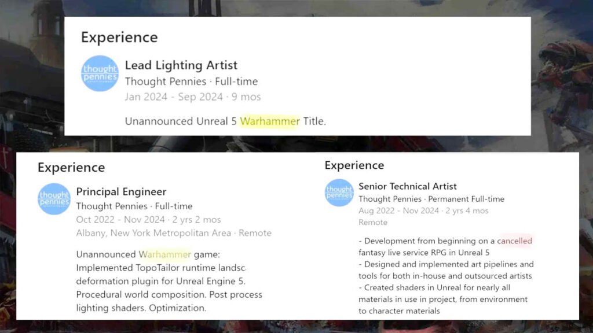Open the Lead Lighting Artist job title
The width and height of the screenshot is (593, 333).
(x=181, y=65)
